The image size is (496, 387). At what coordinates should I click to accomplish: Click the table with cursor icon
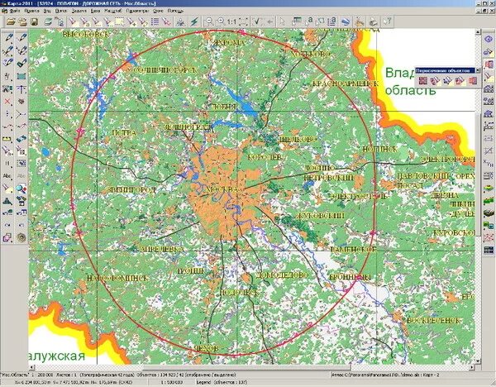[x=297, y=21]
